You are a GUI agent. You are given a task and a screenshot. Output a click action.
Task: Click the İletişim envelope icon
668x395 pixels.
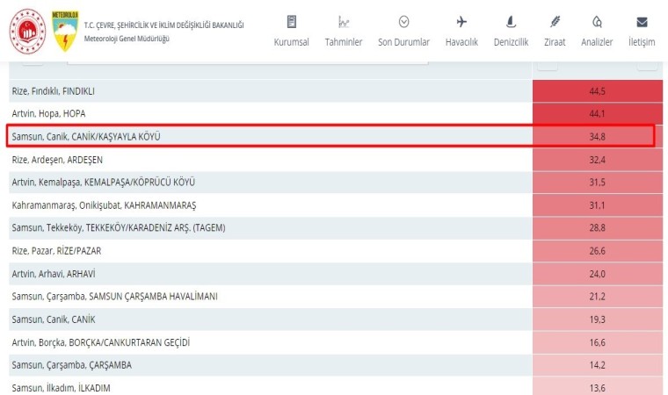click(642, 22)
